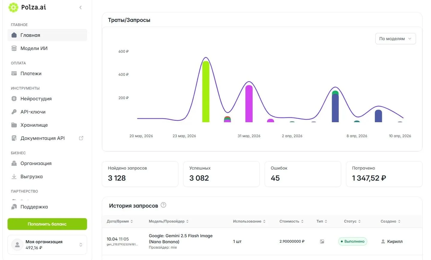The image size is (431, 260).
Task: Click the lime green bar in the chart
Action: click(206, 92)
